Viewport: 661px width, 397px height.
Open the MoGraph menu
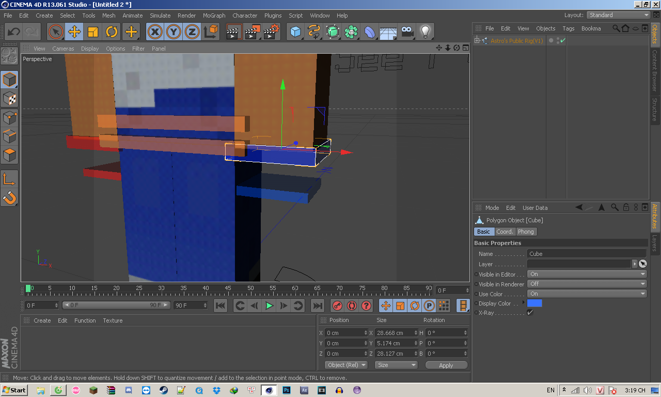pyautogui.click(x=214, y=16)
